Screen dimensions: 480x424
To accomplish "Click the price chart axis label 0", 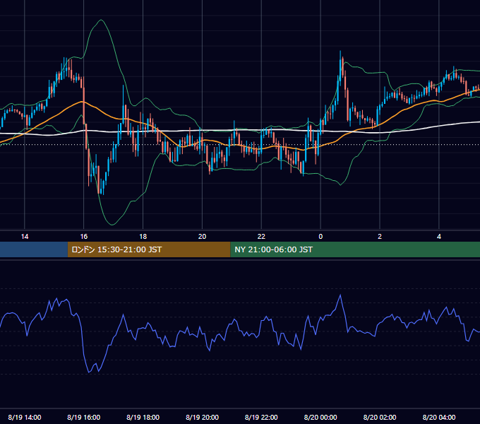I will coord(320,237).
